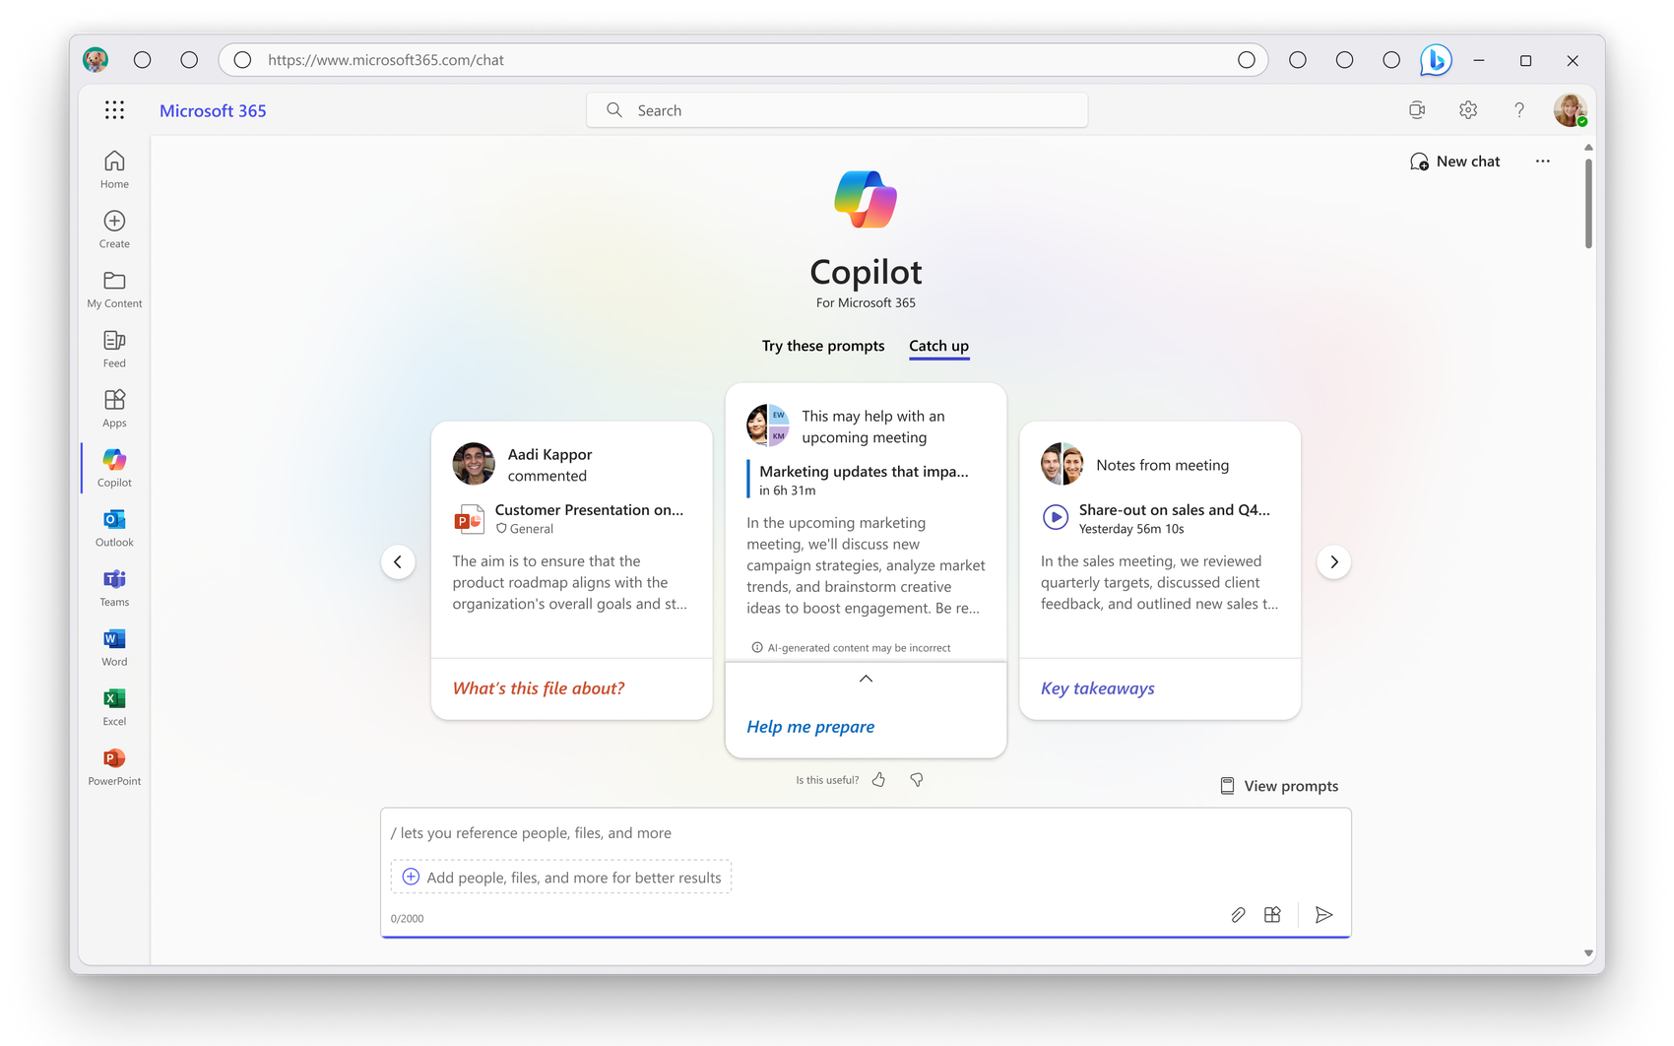Select Copilot in the left sidebar
Image resolution: width=1674 pixels, height=1046 pixels.
pyautogui.click(x=113, y=467)
